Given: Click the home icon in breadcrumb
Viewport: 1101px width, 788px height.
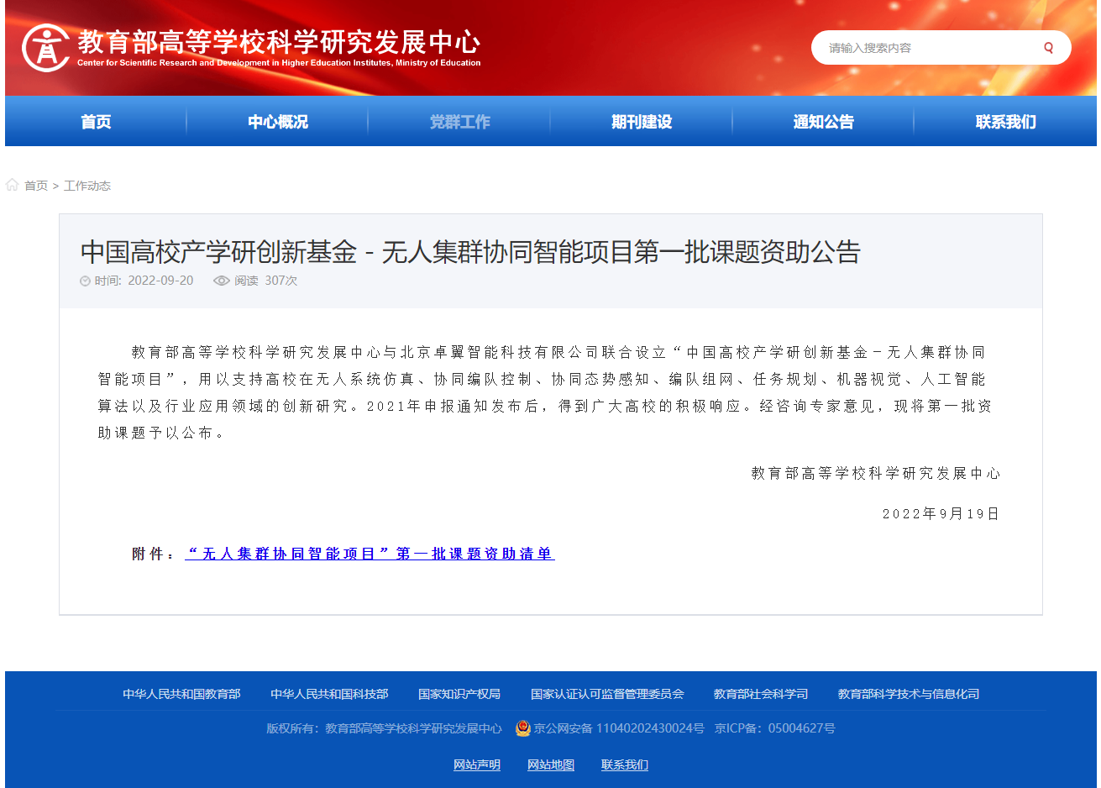Looking at the screenshot, I should pyautogui.click(x=13, y=185).
